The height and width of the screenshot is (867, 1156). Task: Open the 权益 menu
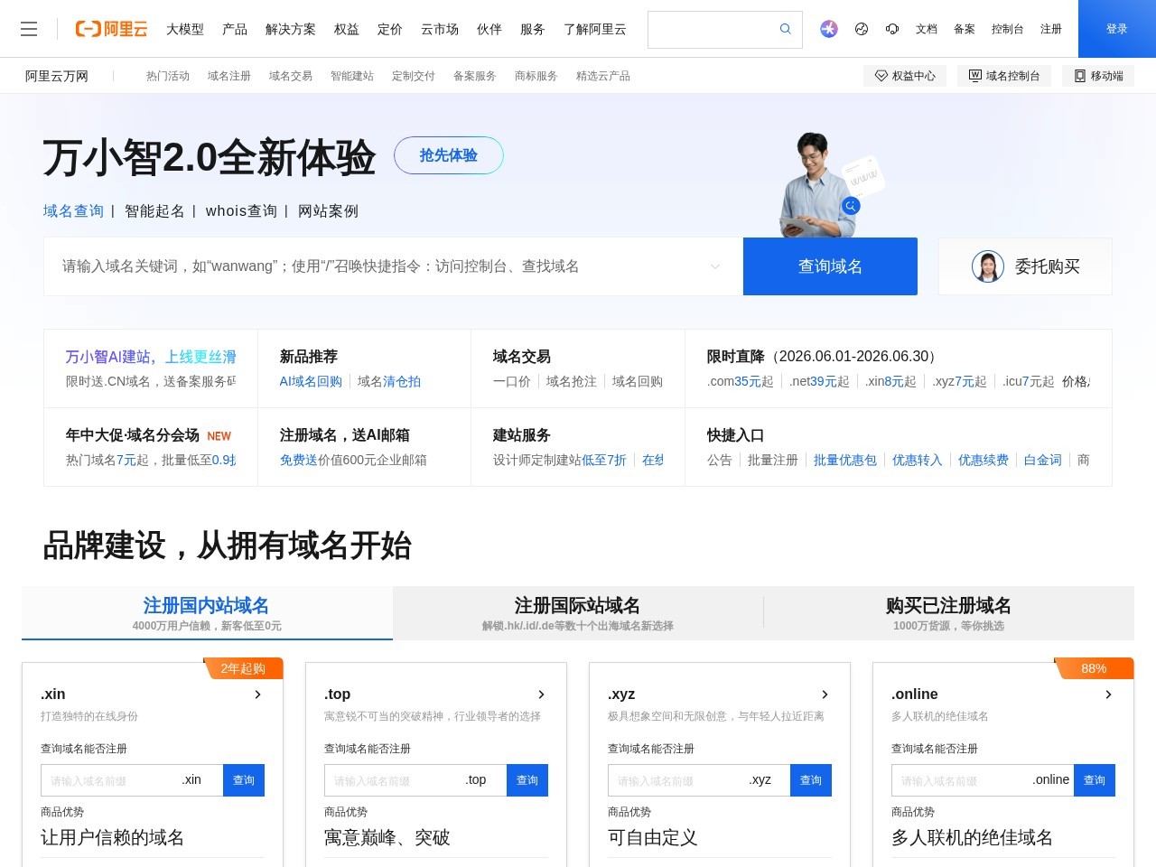click(347, 29)
